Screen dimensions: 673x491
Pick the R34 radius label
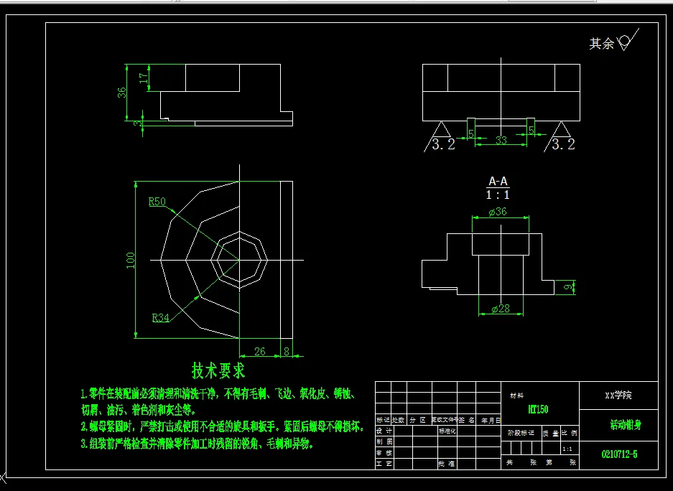(x=160, y=318)
